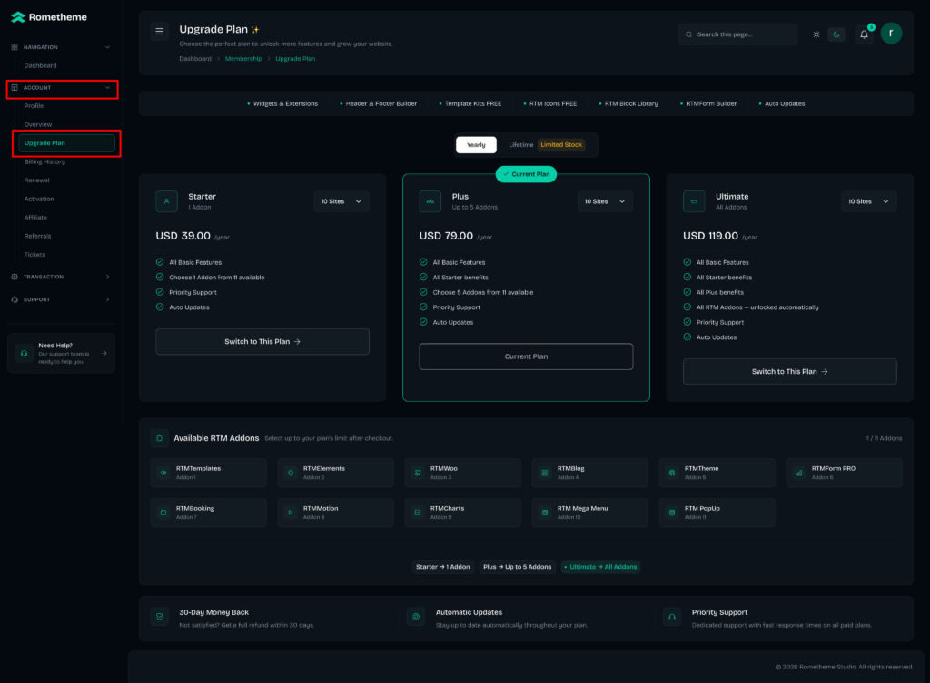
Task: Open Referrals in sidebar
Action: coord(37,236)
